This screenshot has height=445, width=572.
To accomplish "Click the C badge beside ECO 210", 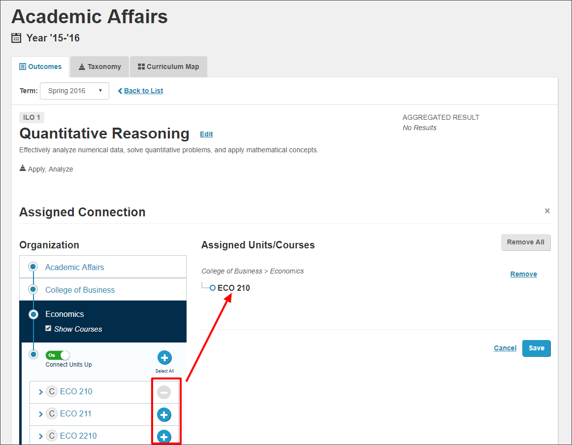I will click(x=52, y=392).
